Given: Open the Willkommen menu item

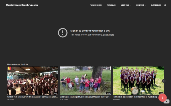Looking at the screenshot, I should point(96,5).
